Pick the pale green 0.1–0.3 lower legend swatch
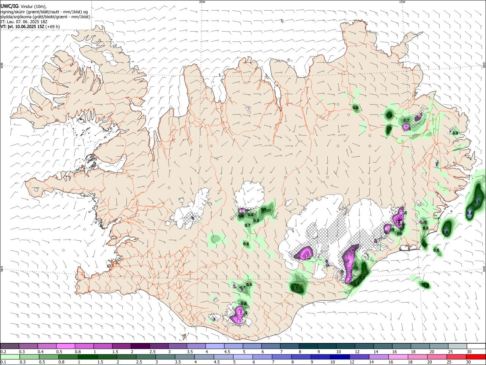The image size is (486, 365). (10, 357)
